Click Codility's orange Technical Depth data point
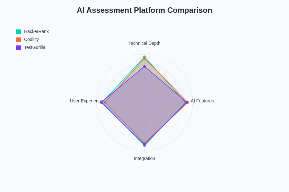 tap(144, 59)
